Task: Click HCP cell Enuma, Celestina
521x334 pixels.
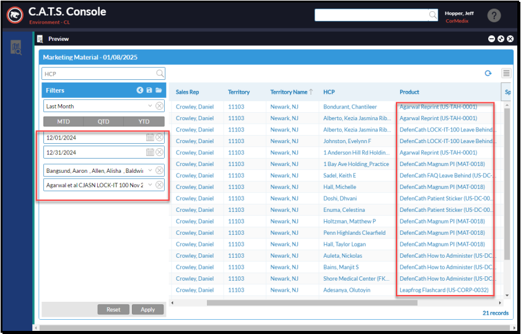Action: [344, 209]
